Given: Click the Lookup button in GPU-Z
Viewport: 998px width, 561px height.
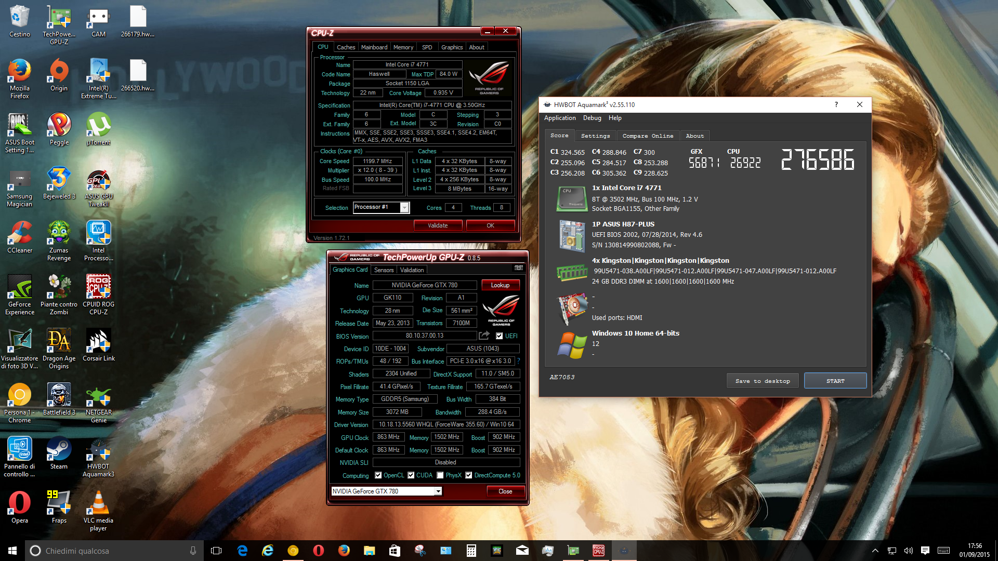Looking at the screenshot, I should click(500, 285).
